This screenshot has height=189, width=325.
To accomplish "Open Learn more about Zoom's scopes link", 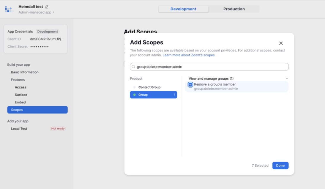I will point(189,55).
